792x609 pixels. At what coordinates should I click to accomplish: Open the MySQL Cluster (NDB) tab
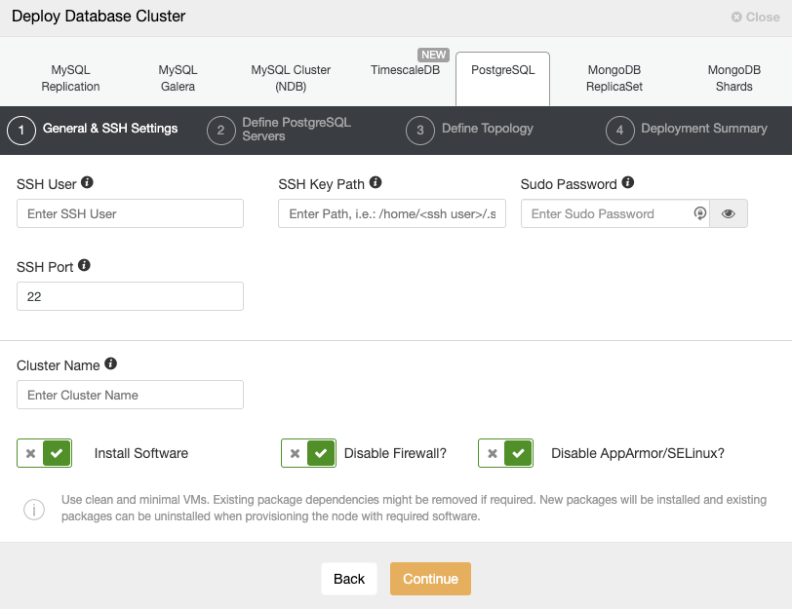(291, 78)
